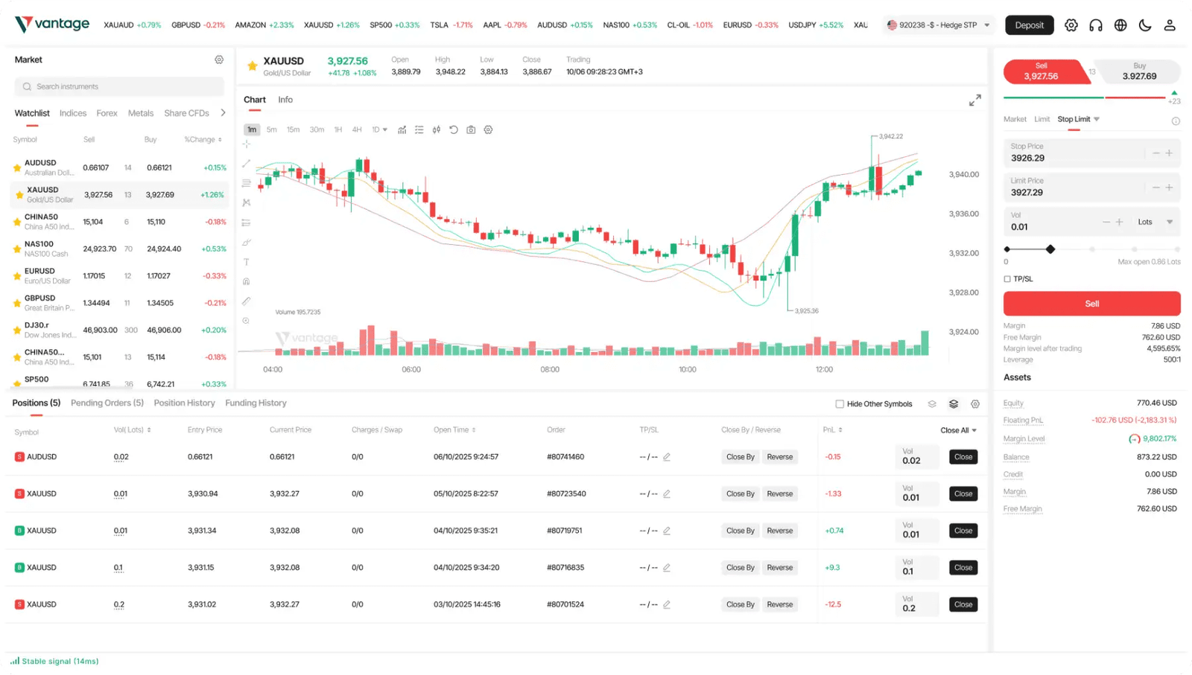Screen dimensions: 1192x675
Task: Open the indicators icon on chart toolbar
Action: (x=402, y=129)
